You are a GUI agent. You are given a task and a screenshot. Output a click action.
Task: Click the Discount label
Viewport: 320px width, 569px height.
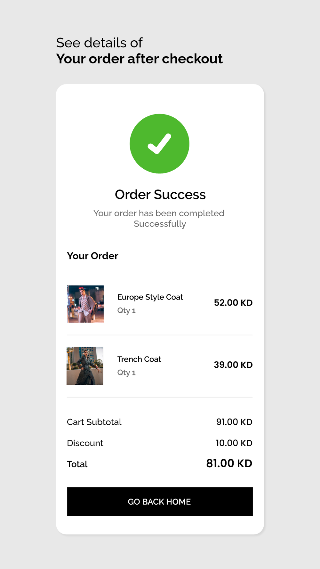[85, 443]
